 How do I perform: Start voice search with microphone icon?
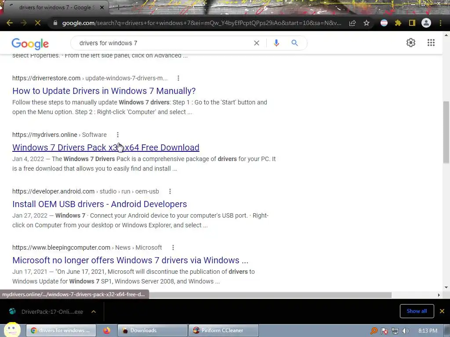(276, 43)
